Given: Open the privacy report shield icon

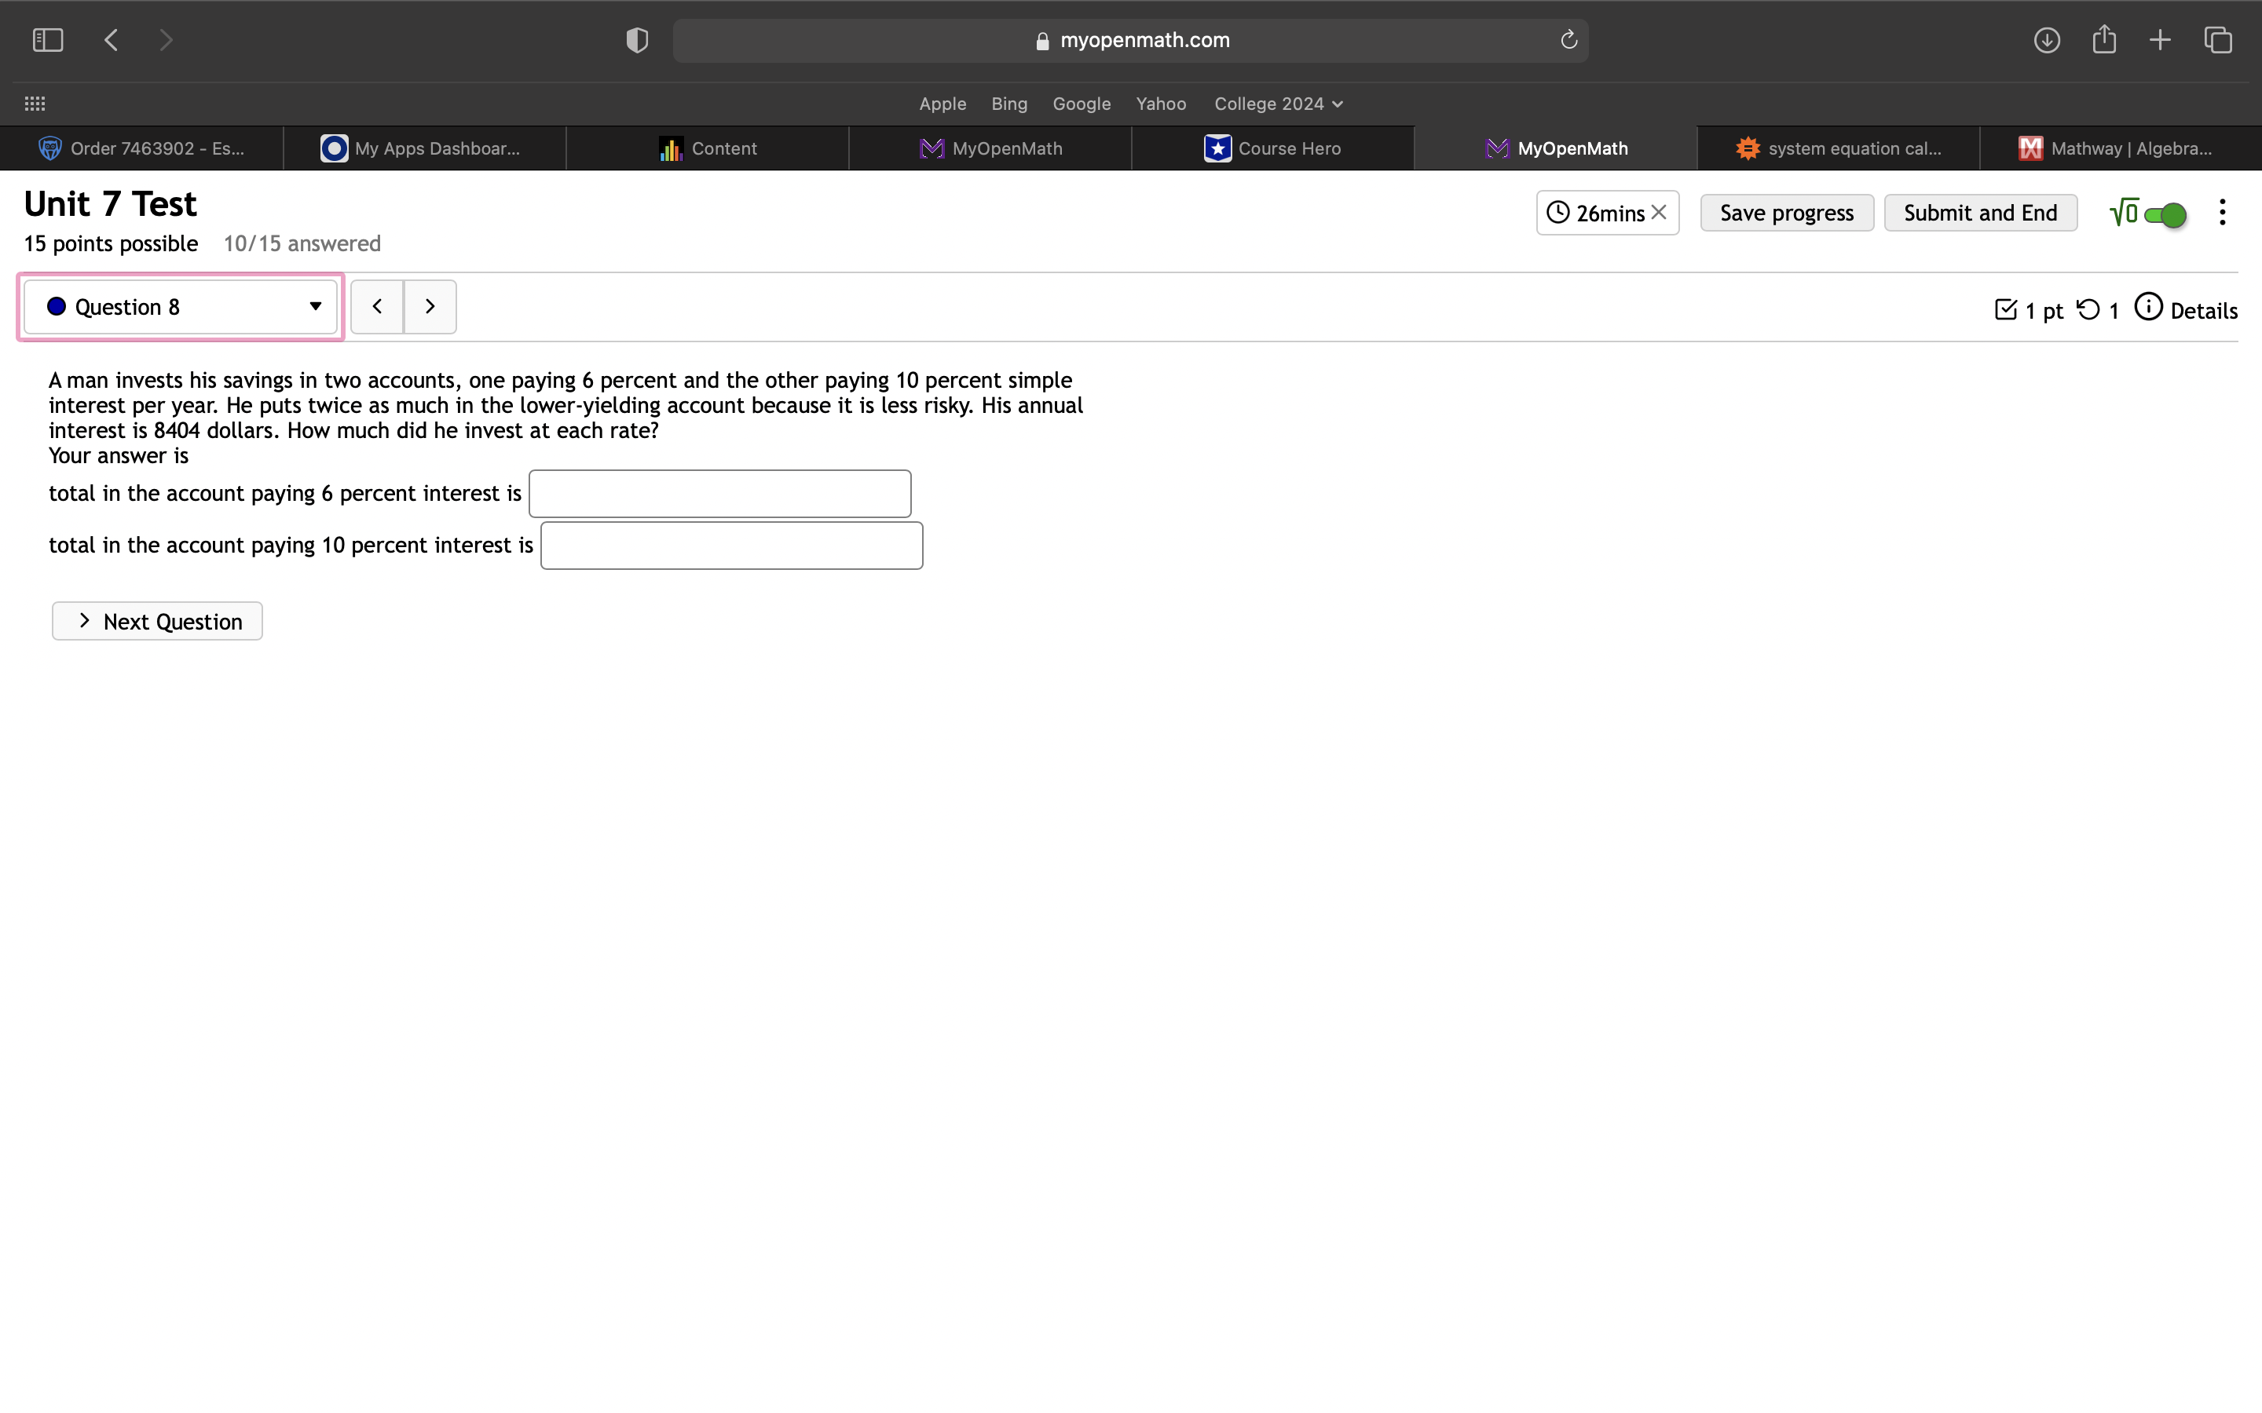Looking at the screenshot, I should click(636, 39).
